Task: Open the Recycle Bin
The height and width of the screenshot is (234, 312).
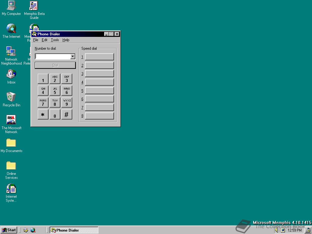Action: [11, 100]
